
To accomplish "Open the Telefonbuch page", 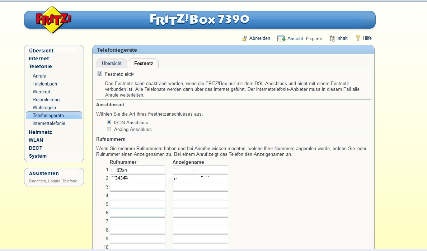I will click(x=45, y=84).
